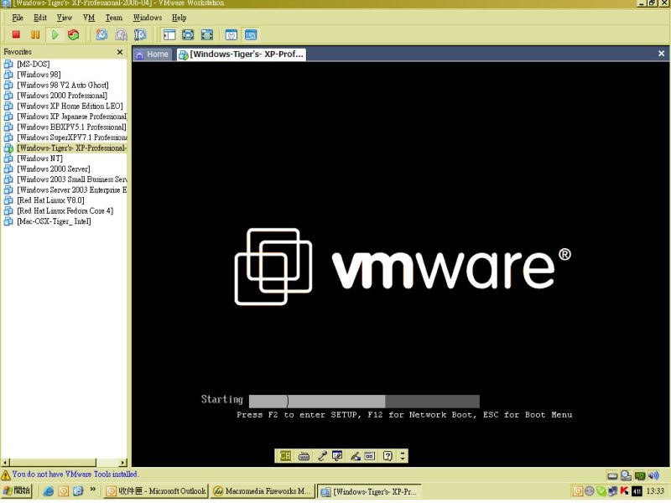Click the keyboard icon on IME bar
671x503 pixels.
pyautogui.click(x=304, y=456)
